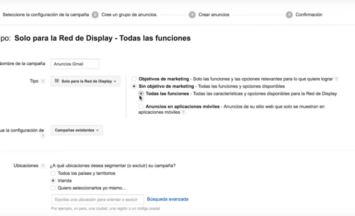Open the Búsqueda avanzada link
The height and width of the screenshot is (216, 355).
click(x=167, y=199)
